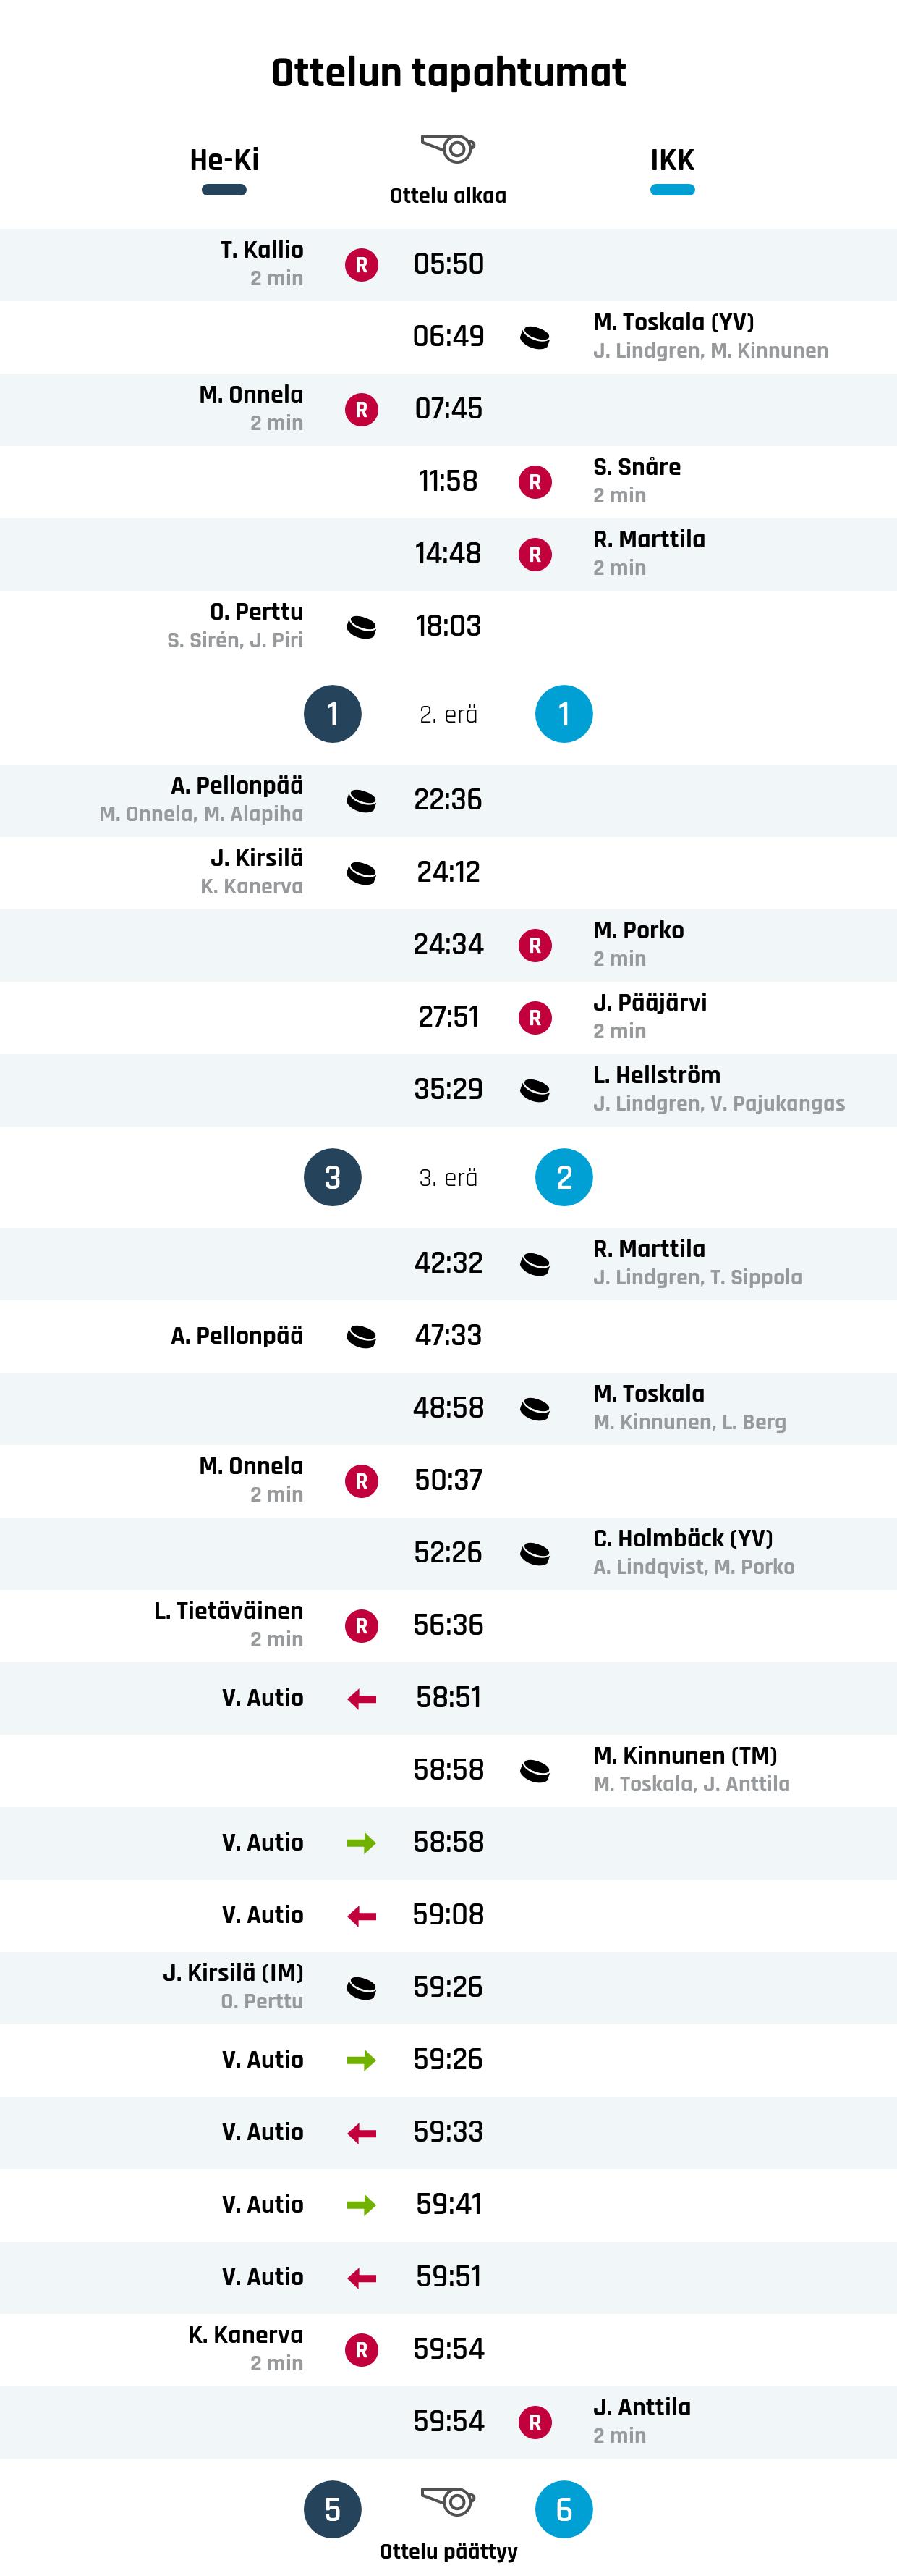This screenshot has width=897, height=2576.
Task: Click scorer name M. Toskala (YV)
Action: point(673,322)
